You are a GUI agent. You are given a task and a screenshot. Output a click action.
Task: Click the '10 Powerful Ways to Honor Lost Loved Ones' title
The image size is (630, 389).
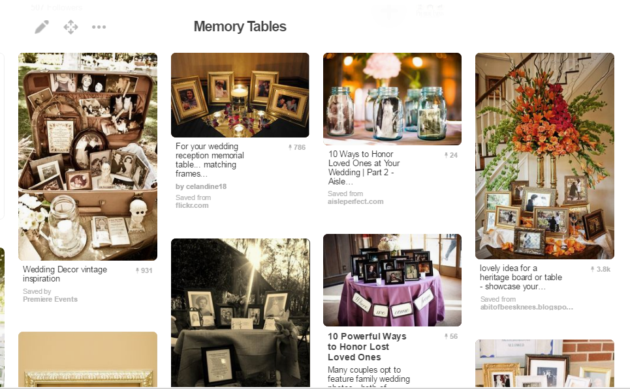click(367, 347)
